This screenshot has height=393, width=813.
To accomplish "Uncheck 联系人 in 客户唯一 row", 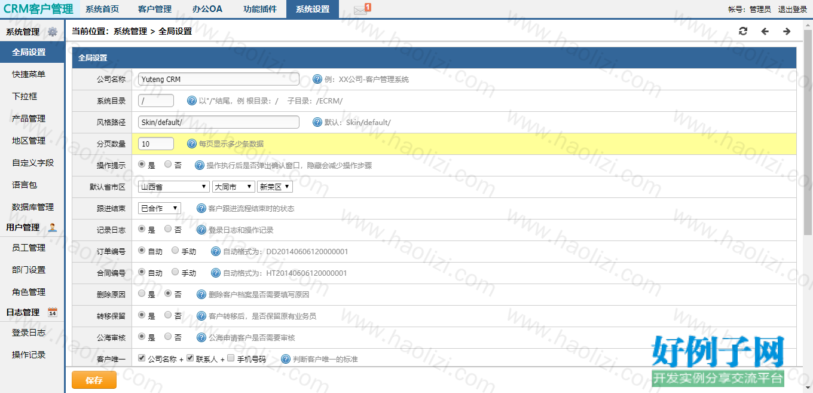I will [x=190, y=358].
